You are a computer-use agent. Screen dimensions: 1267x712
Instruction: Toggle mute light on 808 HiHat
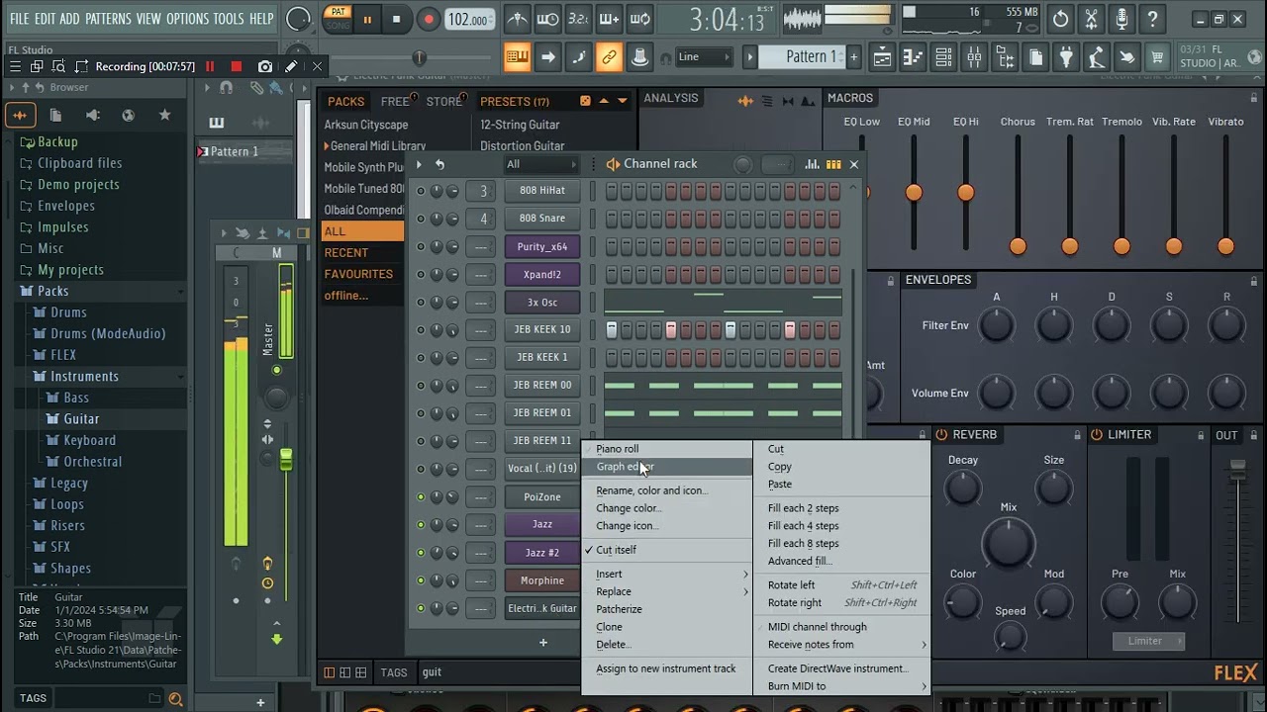click(421, 191)
